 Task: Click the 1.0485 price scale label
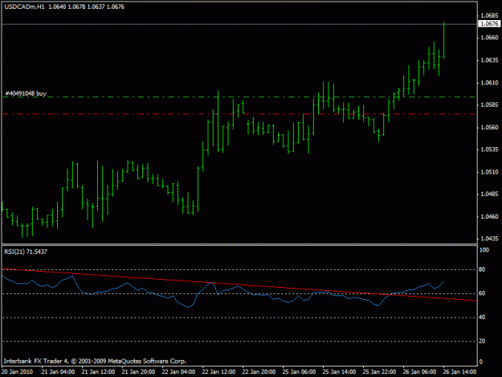click(x=489, y=194)
